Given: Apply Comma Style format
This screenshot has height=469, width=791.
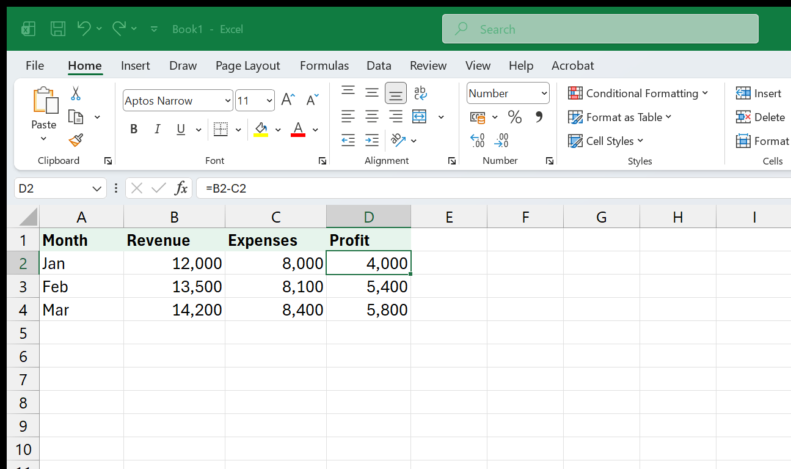Looking at the screenshot, I should click(539, 117).
